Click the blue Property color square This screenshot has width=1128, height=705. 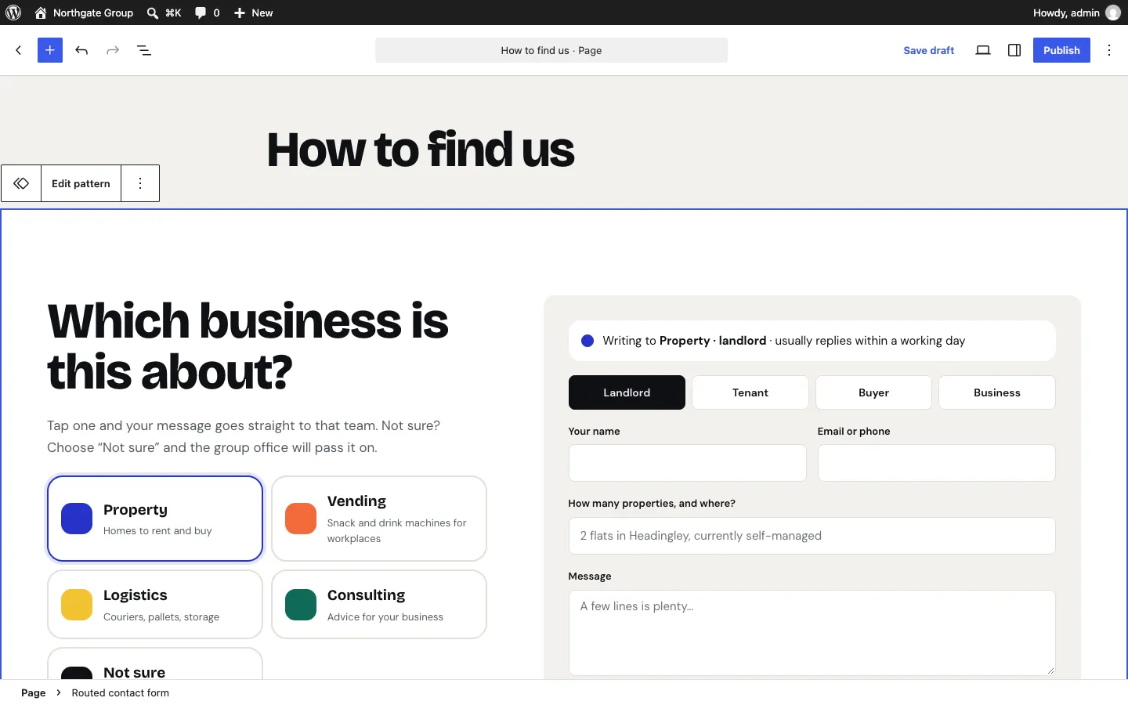pyautogui.click(x=77, y=519)
